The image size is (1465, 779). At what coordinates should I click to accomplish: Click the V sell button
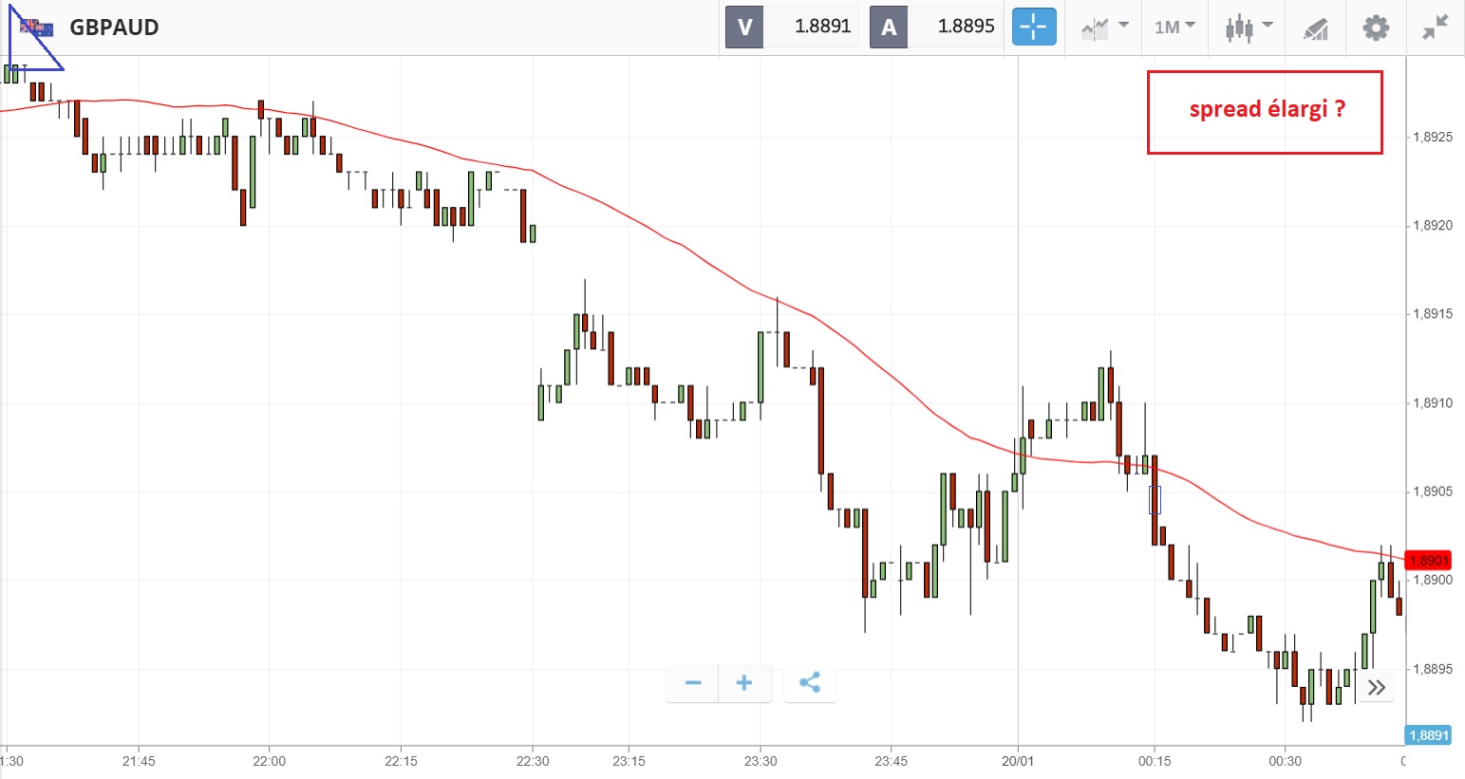(744, 27)
